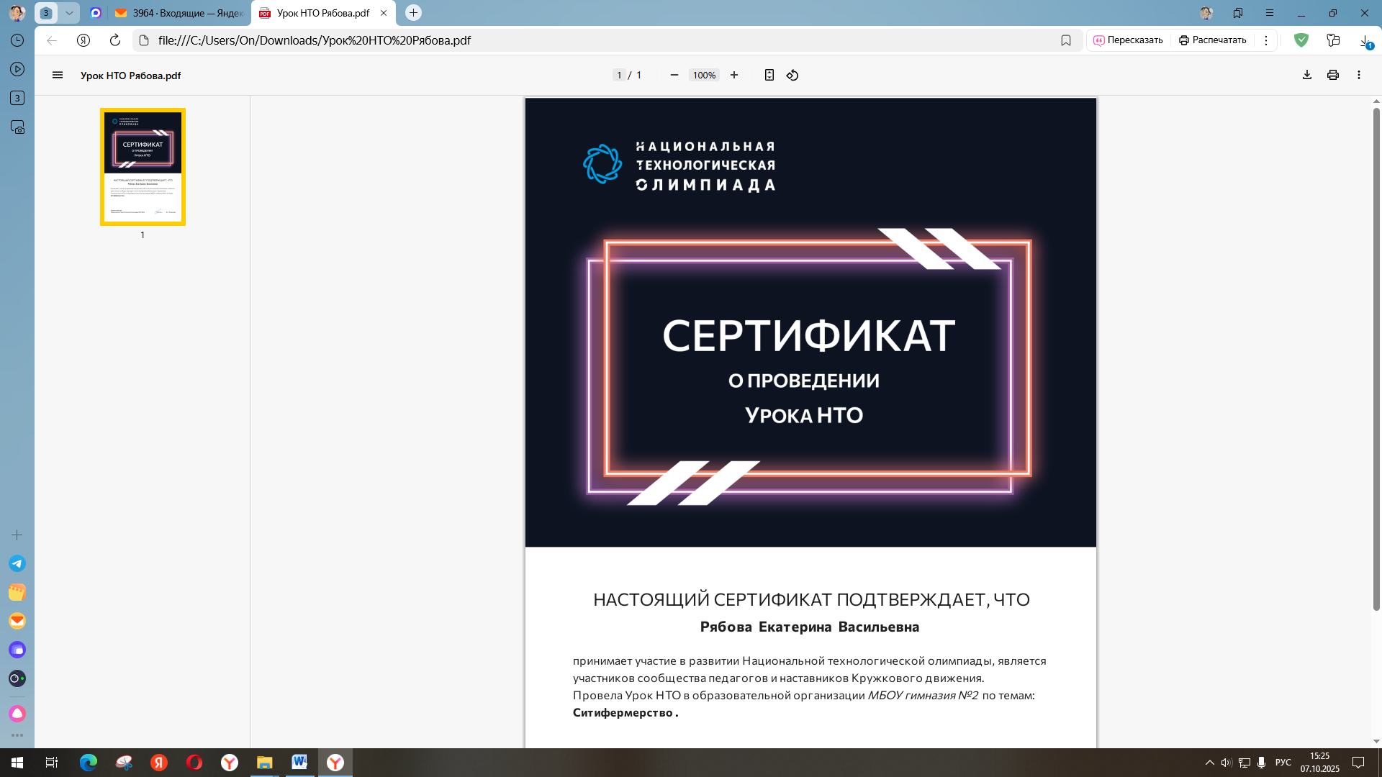This screenshot has height=777, width=1382.
Task: Click the fit to page icon
Action: click(x=769, y=75)
